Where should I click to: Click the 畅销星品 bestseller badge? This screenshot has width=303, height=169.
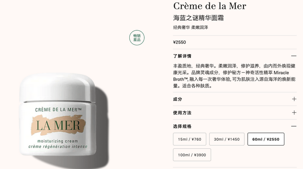[x=137, y=38]
